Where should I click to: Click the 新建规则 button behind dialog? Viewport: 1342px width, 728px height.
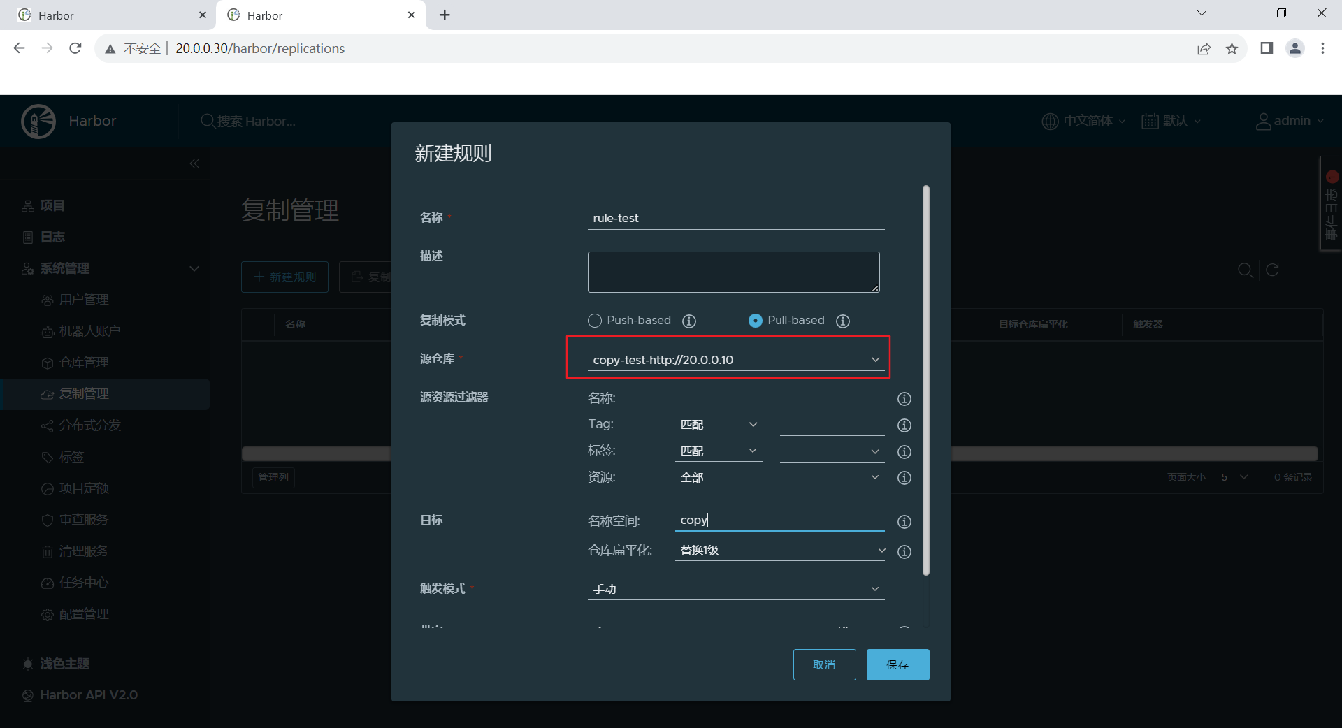pyautogui.click(x=284, y=277)
